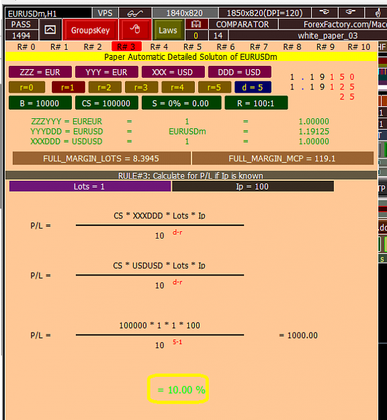Open the book icon button

196,24
